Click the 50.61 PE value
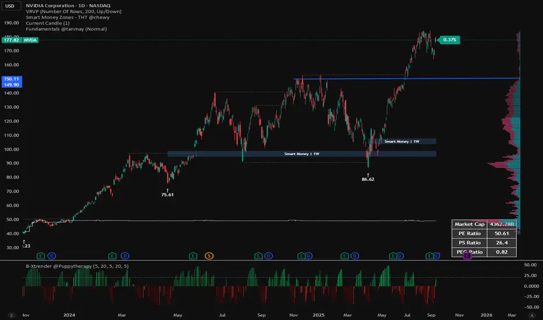Viewport: 543px width, 320px height. pyautogui.click(x=502, y=233)
